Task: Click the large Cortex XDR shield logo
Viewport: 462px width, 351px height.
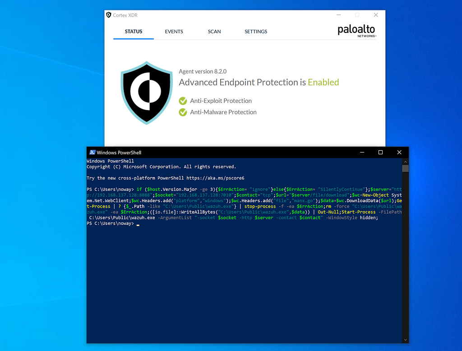Action: tap(147, 93)
